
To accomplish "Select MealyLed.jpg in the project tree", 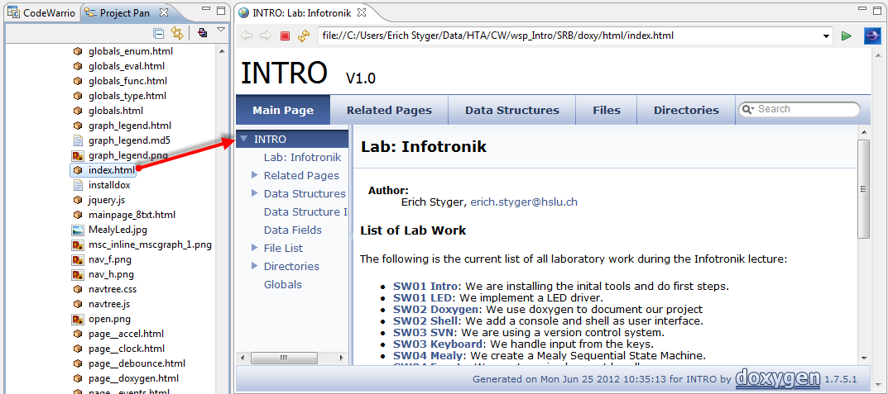I will (x=118, y=230).
